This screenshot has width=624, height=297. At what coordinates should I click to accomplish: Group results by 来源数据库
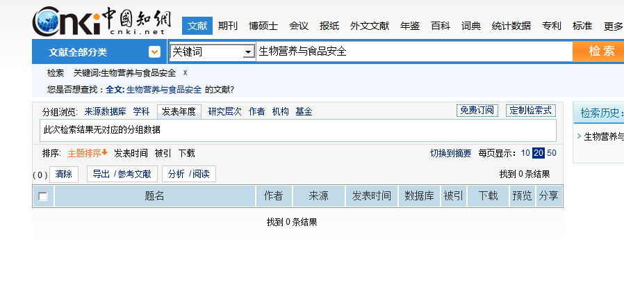(105, 112)
